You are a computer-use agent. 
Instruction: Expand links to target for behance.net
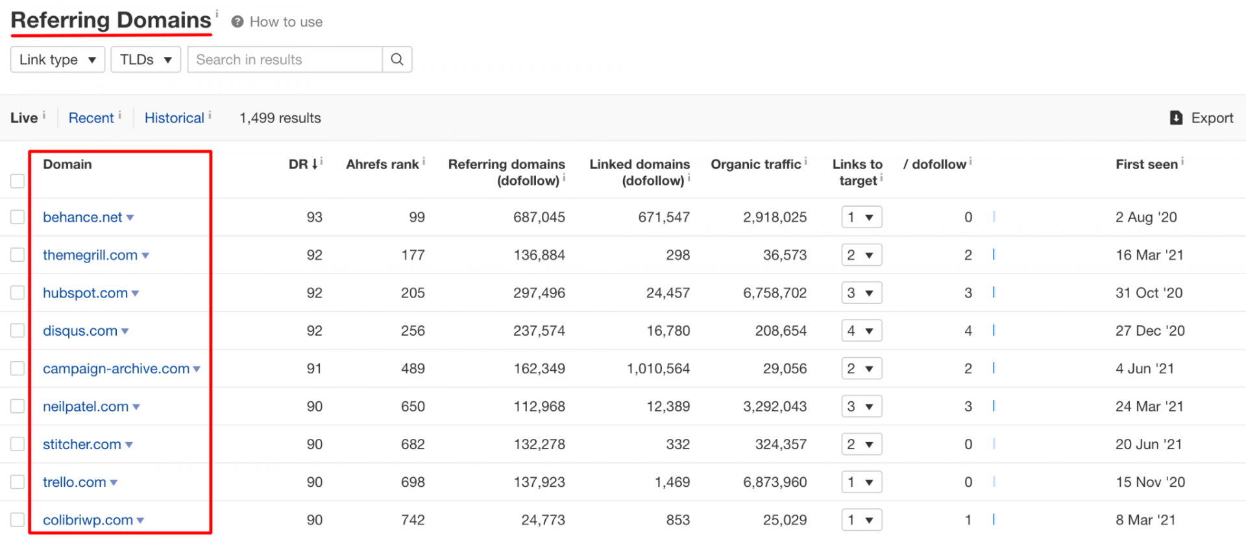(862, 217)
